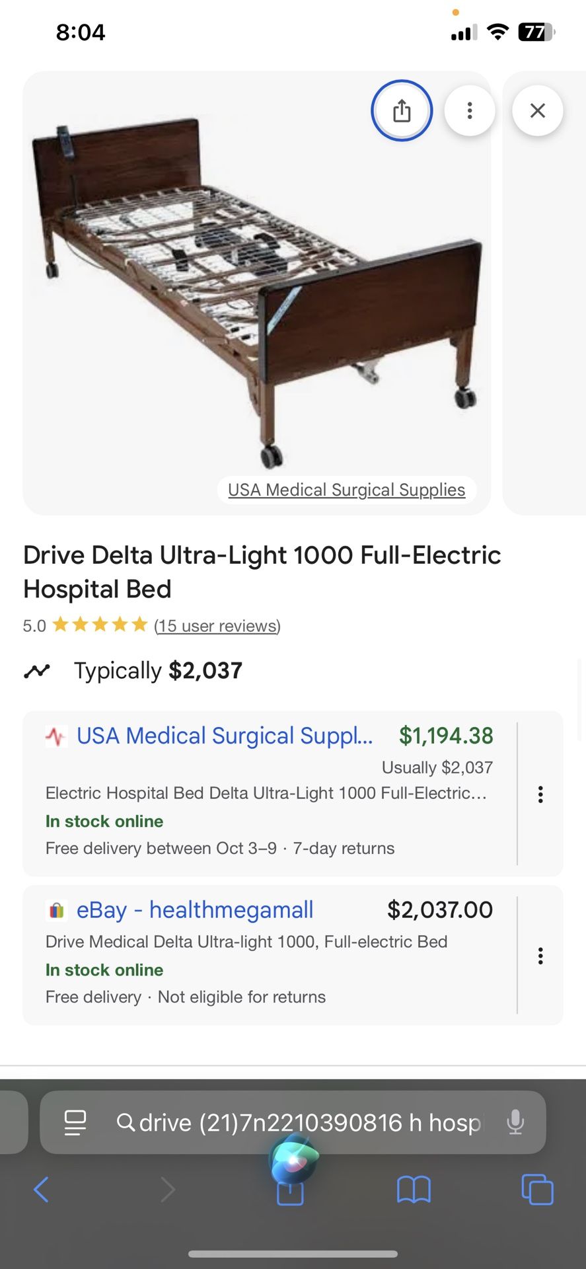
Task: Open Safari bookmarks
Action: point(414,1190)
